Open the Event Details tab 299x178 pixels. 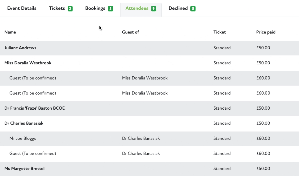point(22,8)
